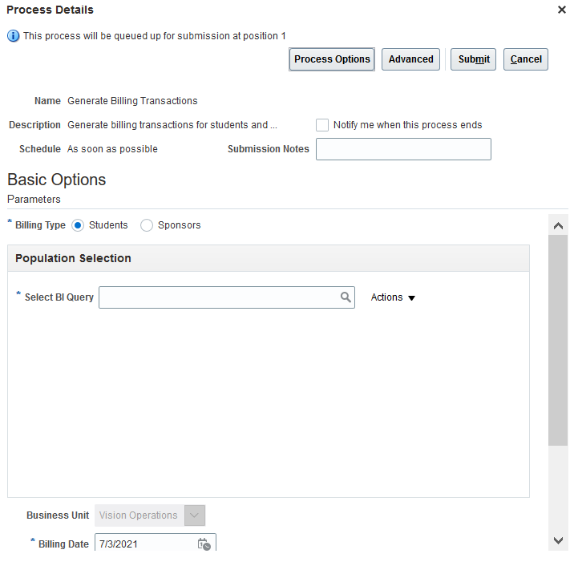Focus the Submission Notes text field
The width and height of the screenshot is (574, 578).
403,149
